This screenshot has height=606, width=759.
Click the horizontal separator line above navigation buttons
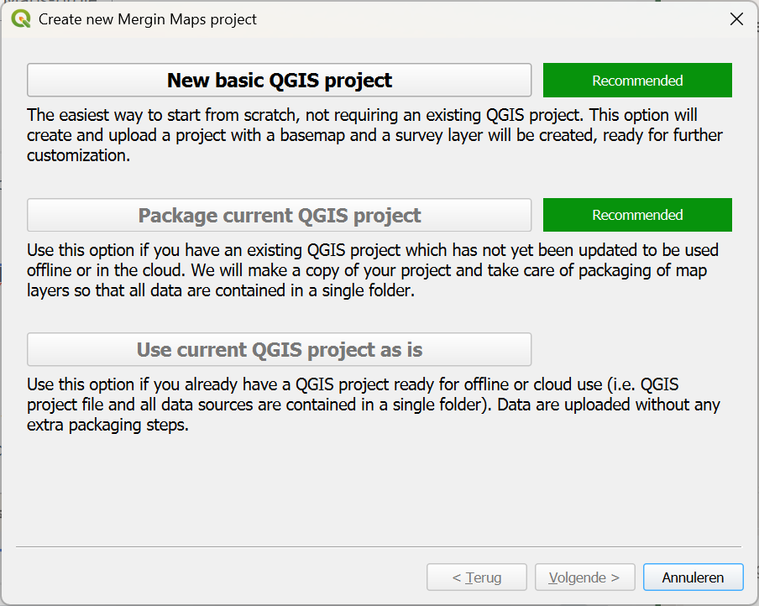tap(379, 547)
